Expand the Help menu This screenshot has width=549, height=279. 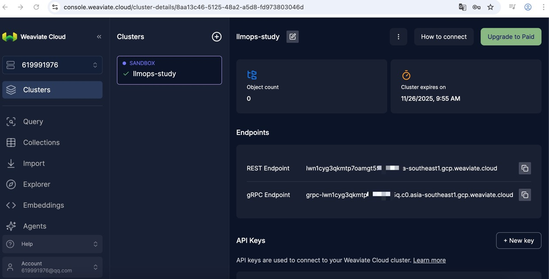coord(52,244)
